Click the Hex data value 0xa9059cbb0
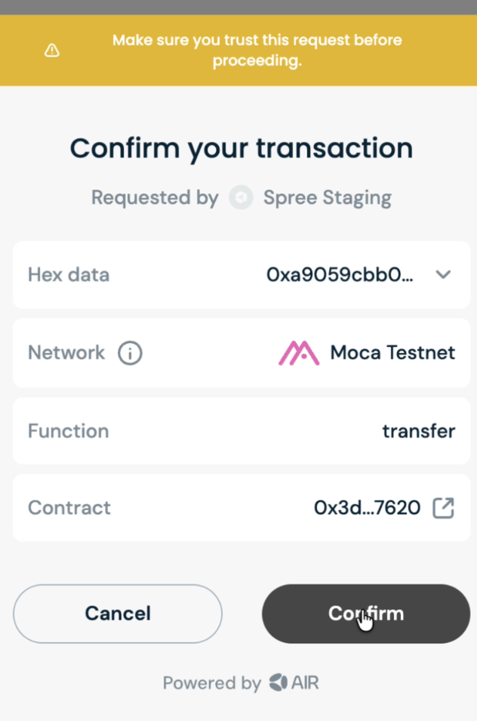 coord(340,274)
